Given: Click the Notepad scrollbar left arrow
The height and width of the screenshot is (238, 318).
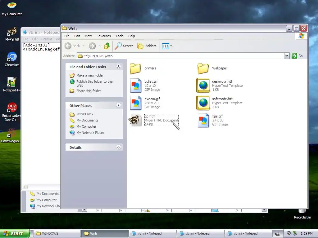Looking at the screenshot, I should [x=25, y=187].
